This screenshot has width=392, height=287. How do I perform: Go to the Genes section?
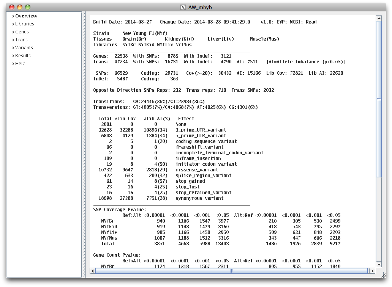20,32
